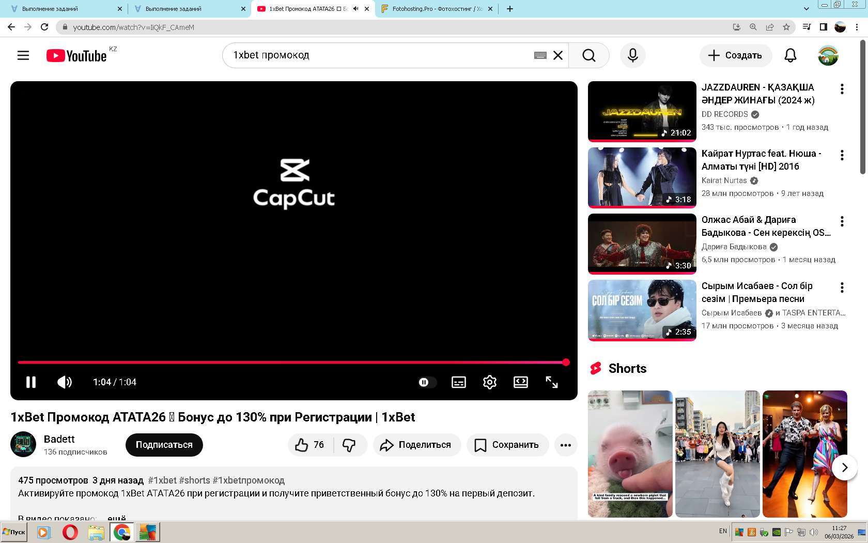The image size is (868, 543).
Task: Open Chrome three-dot menu
Action: coord(857,27)
